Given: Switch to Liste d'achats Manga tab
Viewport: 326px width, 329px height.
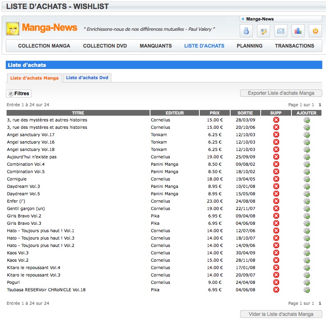Looking at the screenshot, I should (x=35, y=78).
